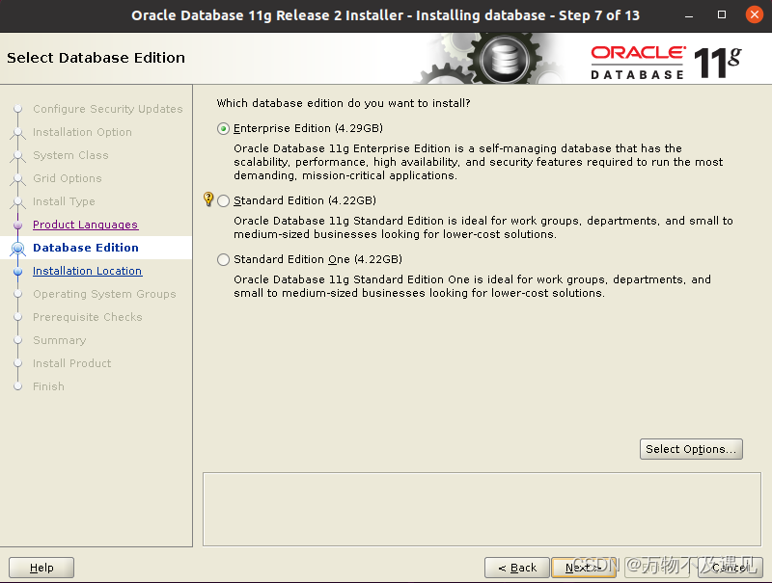Click the Finish step label
Image resolution: width=772 pixels, height=583 pixels.
coord(48,386)
